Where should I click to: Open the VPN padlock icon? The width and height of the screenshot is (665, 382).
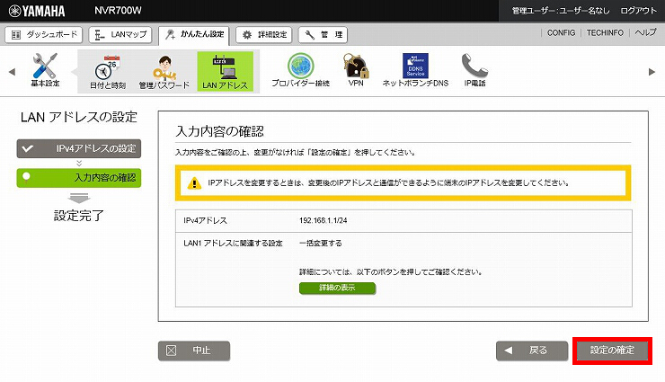click(355, 70)
